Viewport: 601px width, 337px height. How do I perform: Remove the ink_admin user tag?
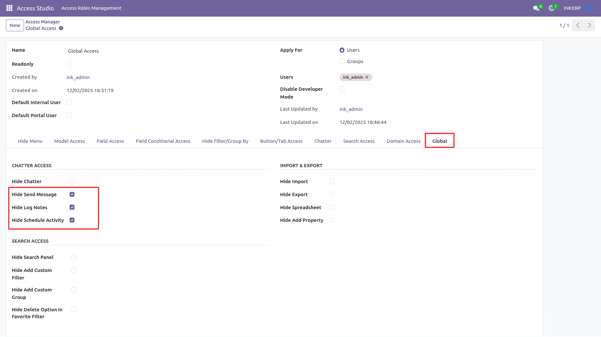[x=367, y=77]
